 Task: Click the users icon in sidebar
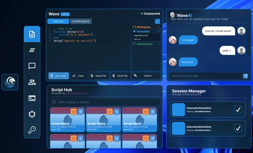(x=32, y=82)
